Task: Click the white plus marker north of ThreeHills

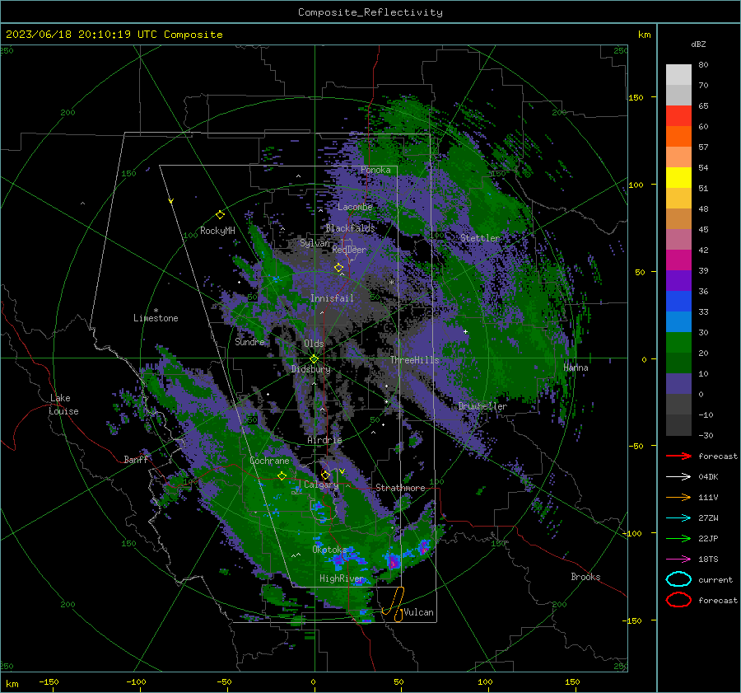Action: (x=465, y=331)
